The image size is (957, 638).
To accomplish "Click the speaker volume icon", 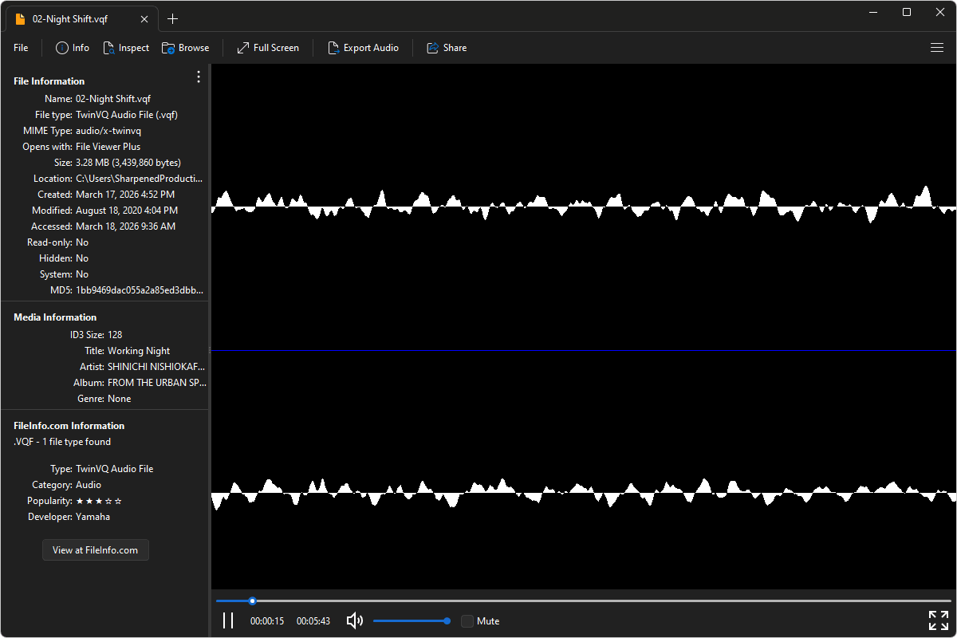I will pyautogui.click(x=354, y=620).
